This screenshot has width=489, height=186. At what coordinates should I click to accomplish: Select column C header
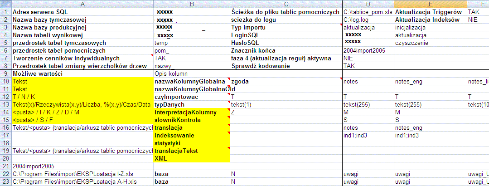[286, 4]
